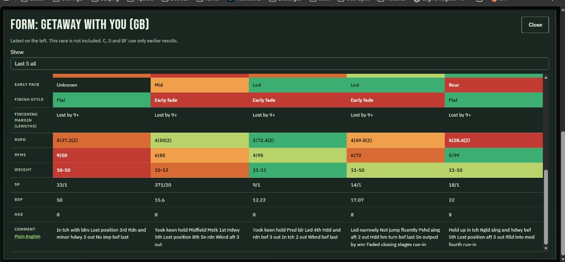This screenshot has height=262, width=565.
Task: Click the RSPD value 4|50(2)
Action: 163,140
